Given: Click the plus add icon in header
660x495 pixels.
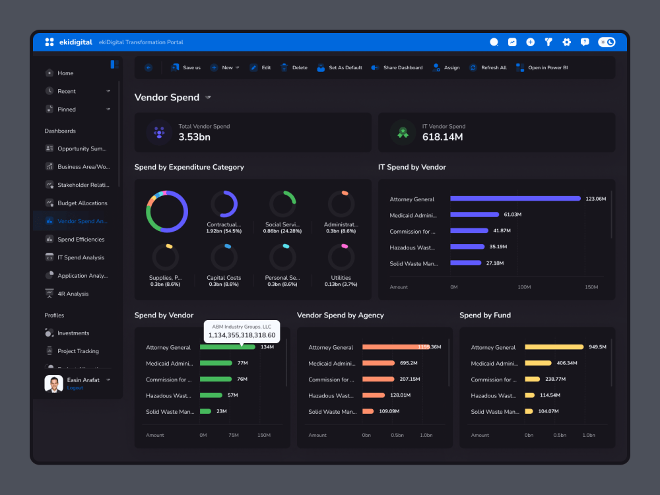Looking at the screenshot, I should [x=531, y=42].
